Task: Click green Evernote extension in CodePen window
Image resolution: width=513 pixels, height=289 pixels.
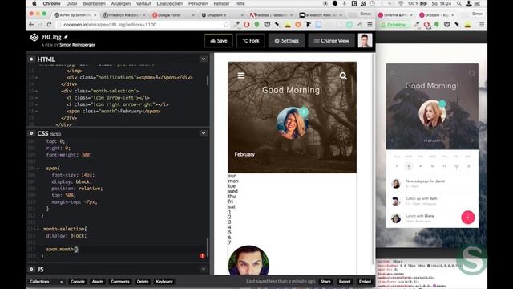Action: point(256,25)
